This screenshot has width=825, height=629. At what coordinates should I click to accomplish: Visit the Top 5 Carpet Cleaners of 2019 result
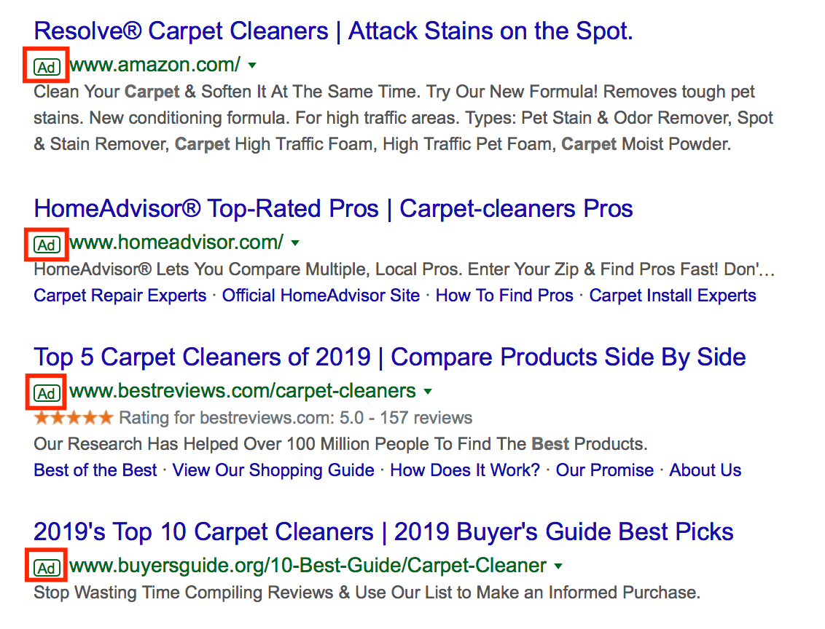pyautogui.click(x=390, y=357)
